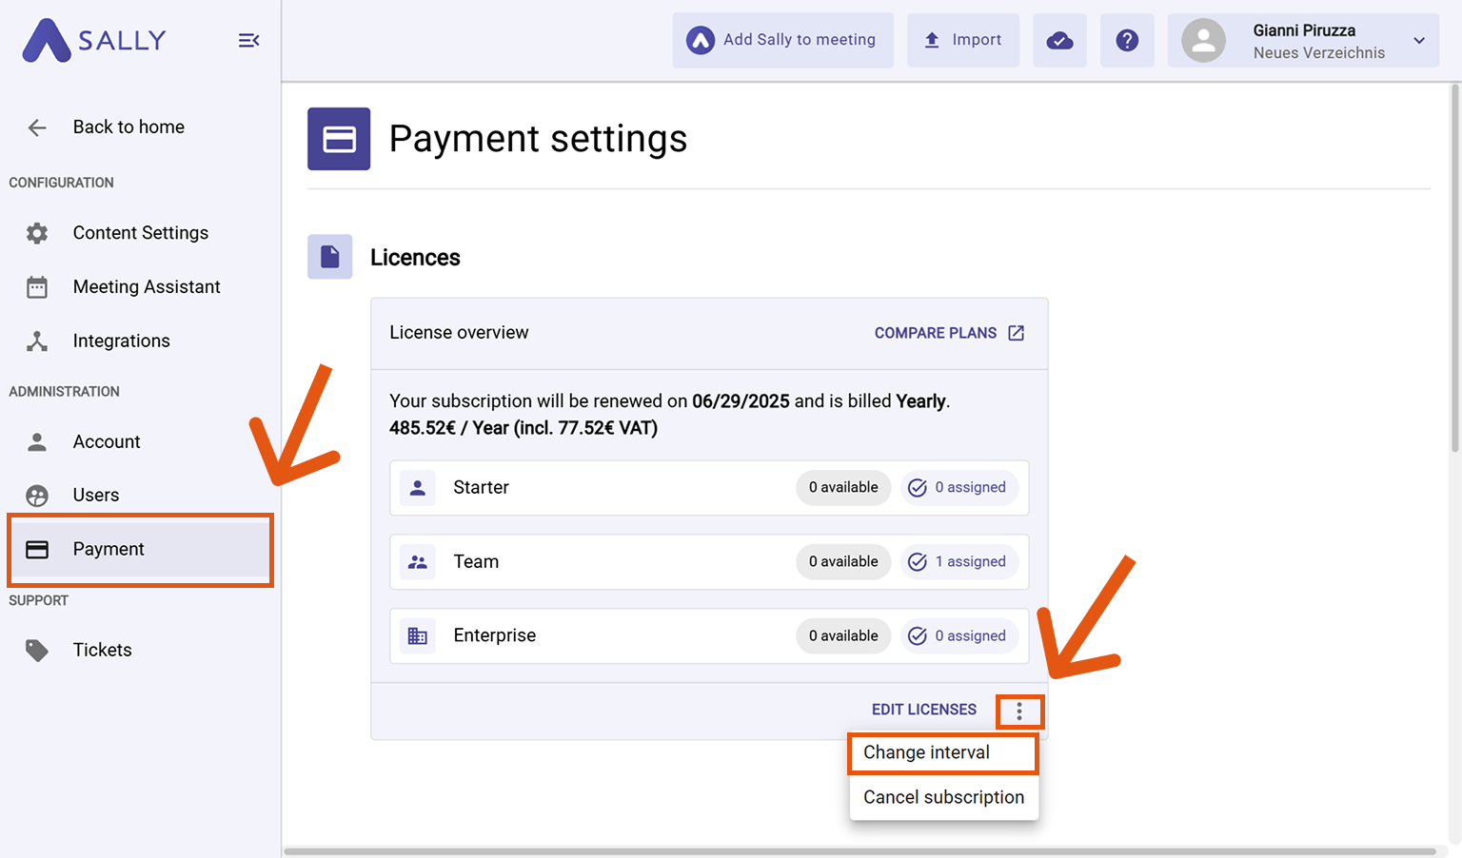
Task: Open Integrations page
Action: [122, 341]
